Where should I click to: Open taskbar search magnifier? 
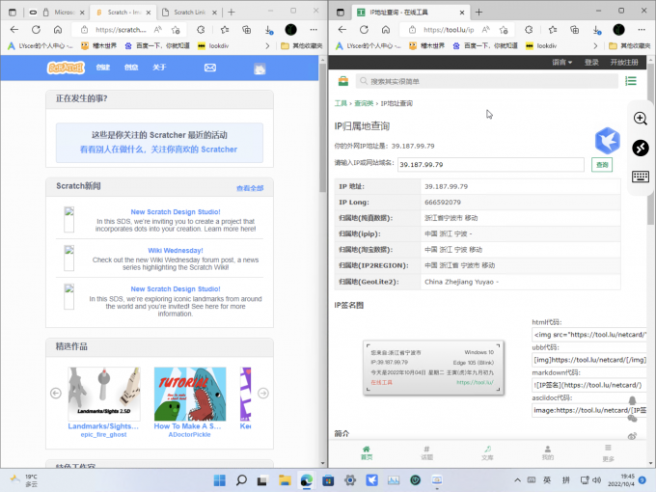[x=241, y=480]
